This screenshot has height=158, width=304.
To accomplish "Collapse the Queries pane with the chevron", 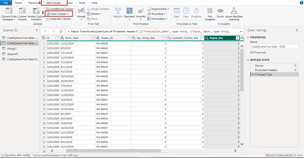I will click(x=36, y=30).
